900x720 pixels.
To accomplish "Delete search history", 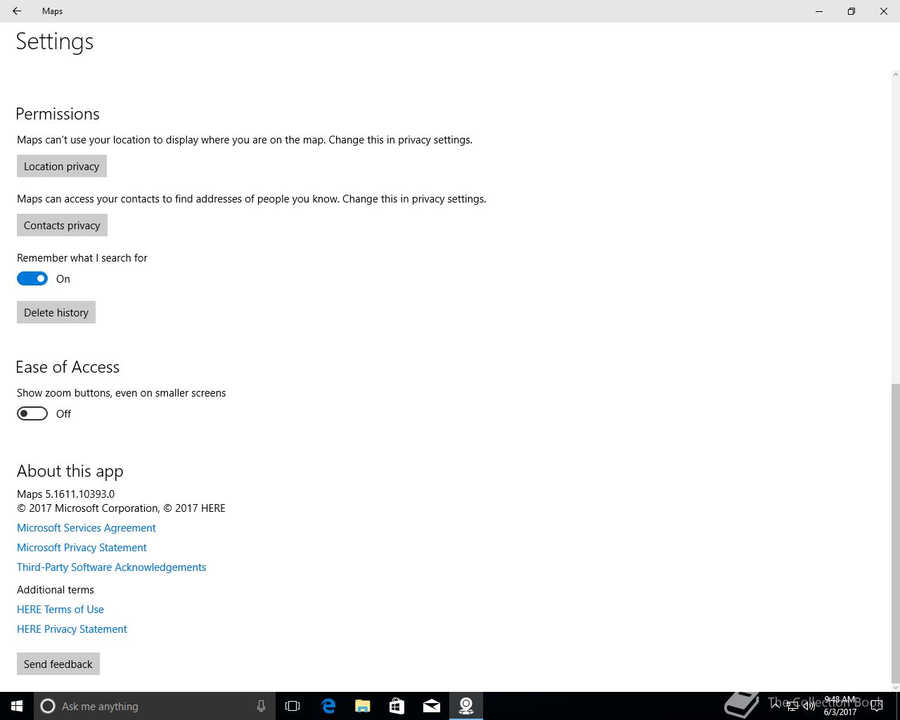I will click(56, 312).
